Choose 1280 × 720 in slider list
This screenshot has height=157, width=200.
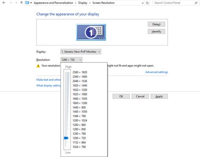click(79, 138)
